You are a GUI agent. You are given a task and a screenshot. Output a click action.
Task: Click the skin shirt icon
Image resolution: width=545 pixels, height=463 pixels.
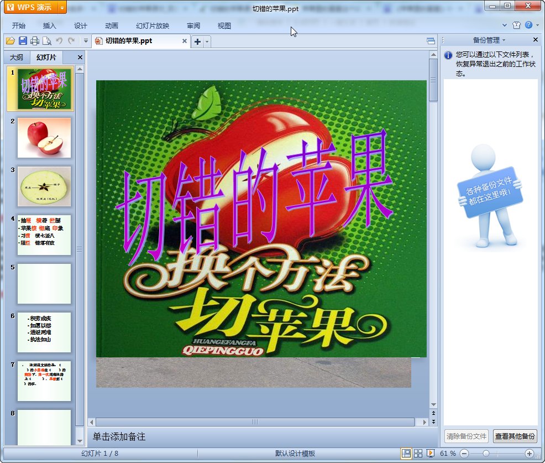(x=516, y=25)
